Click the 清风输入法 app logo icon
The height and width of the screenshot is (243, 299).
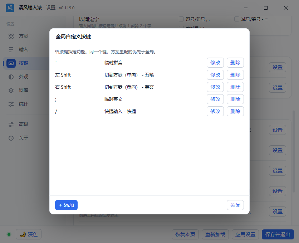10,8
